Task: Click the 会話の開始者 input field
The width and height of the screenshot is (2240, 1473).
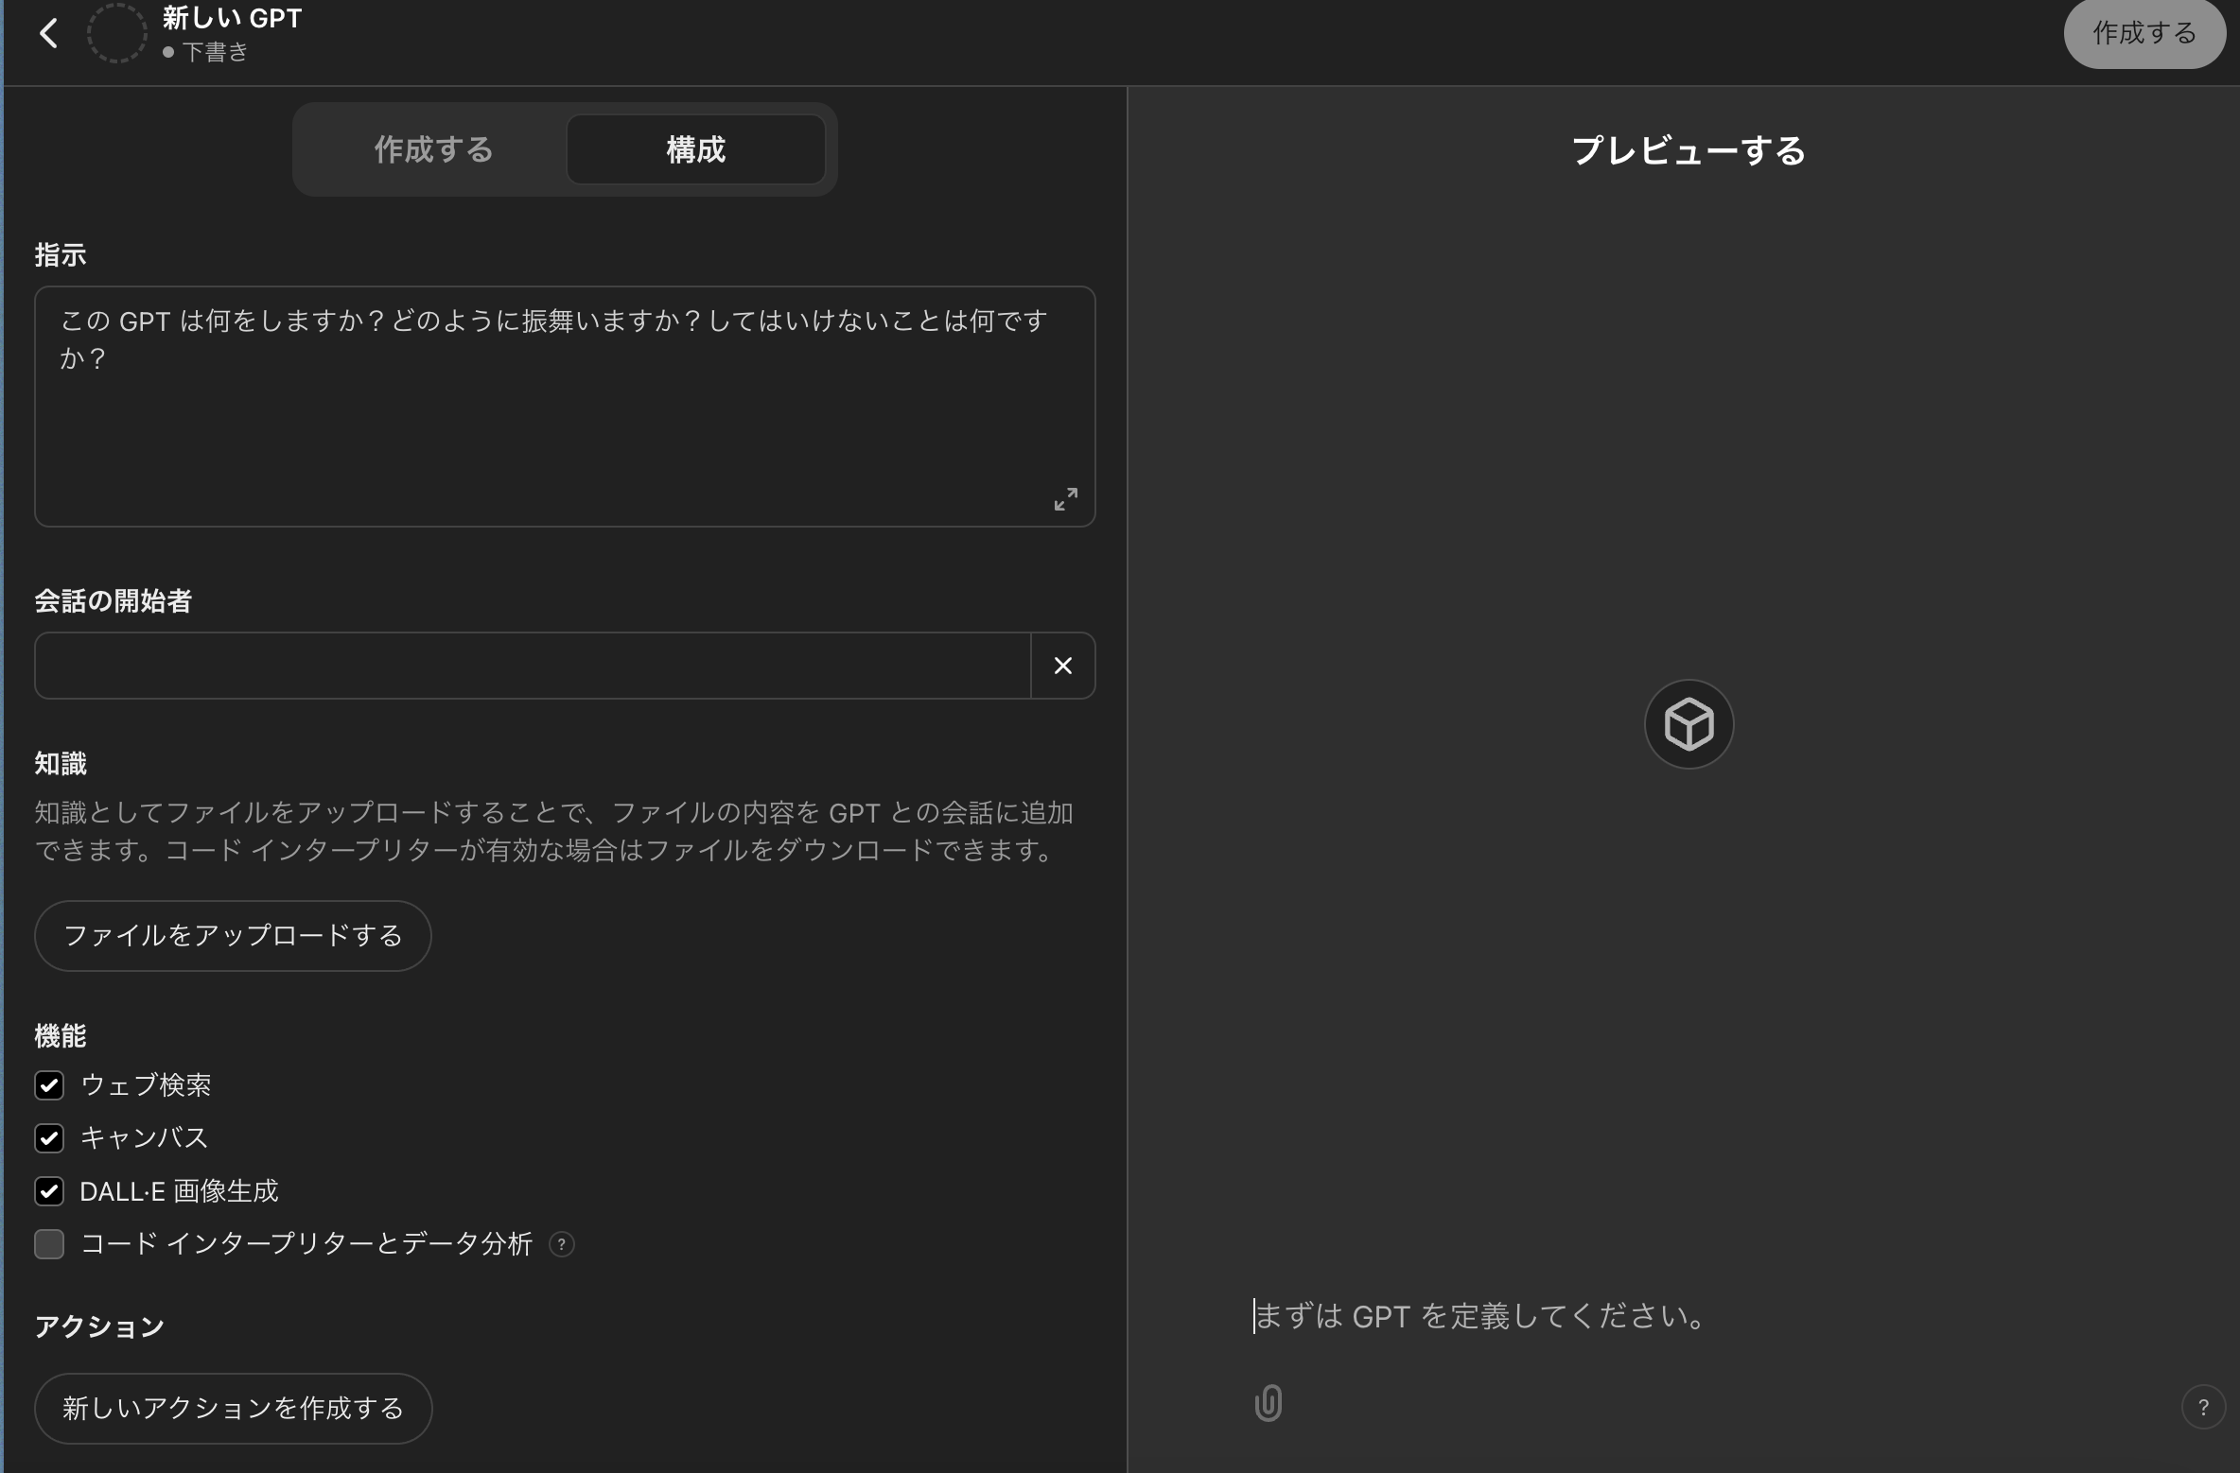Action: (x=530, y=665)
